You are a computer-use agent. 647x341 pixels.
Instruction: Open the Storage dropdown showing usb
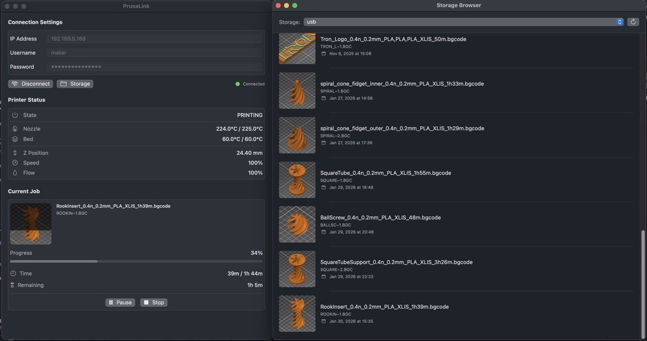pos(463,22)
